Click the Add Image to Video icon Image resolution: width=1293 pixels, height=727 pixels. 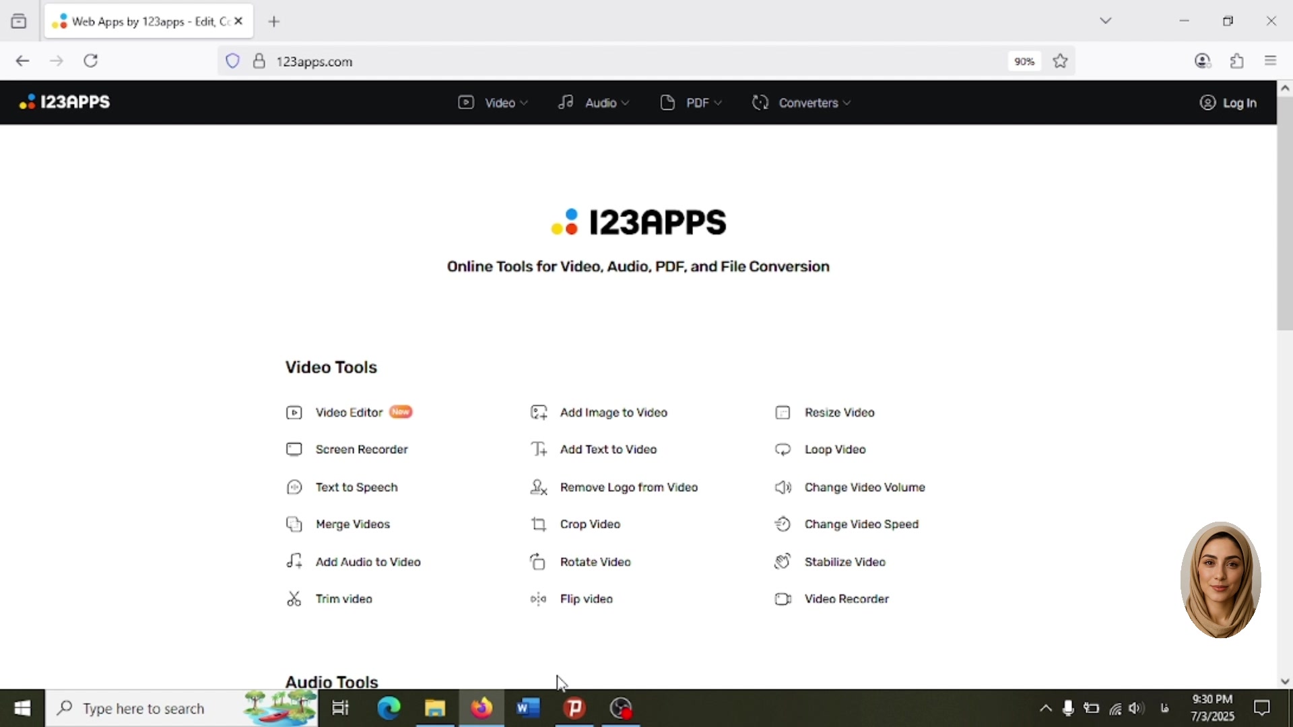pos(539,413)
